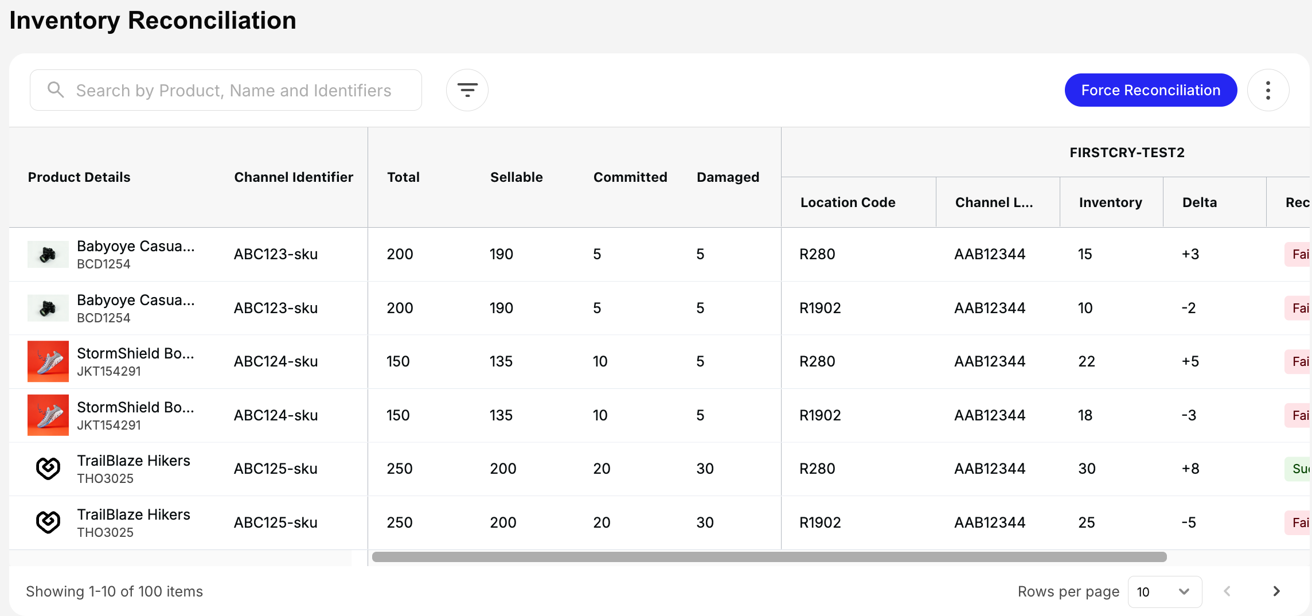Click the search magnifier icon
This screenshot has height=616, width=1312.
56,90
